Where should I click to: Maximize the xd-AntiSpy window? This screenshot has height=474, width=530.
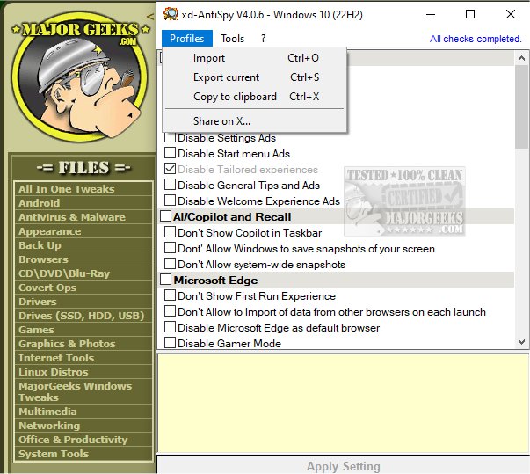470,15
